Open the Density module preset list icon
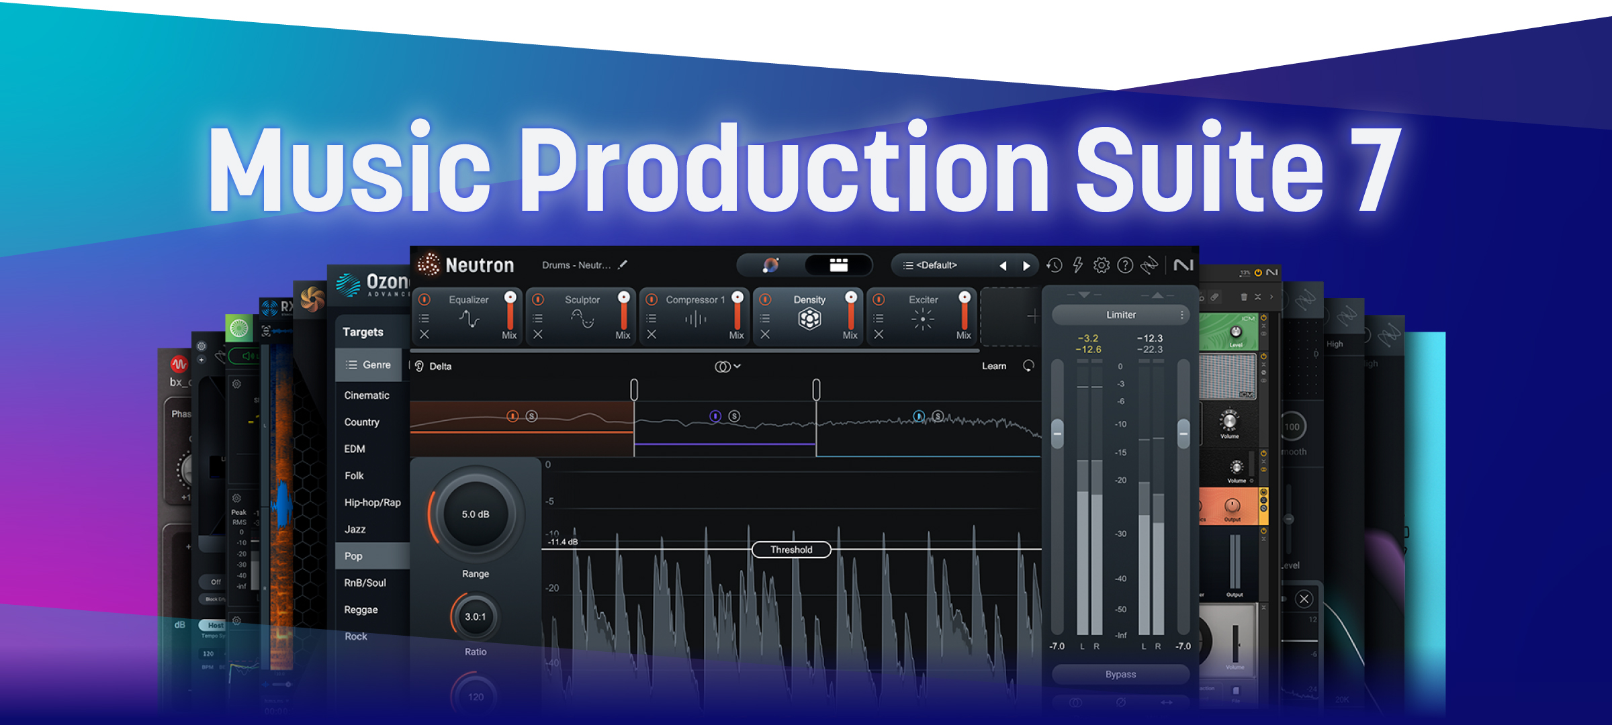The height and width of the screenshot is (725, 1612). point(765,318)
